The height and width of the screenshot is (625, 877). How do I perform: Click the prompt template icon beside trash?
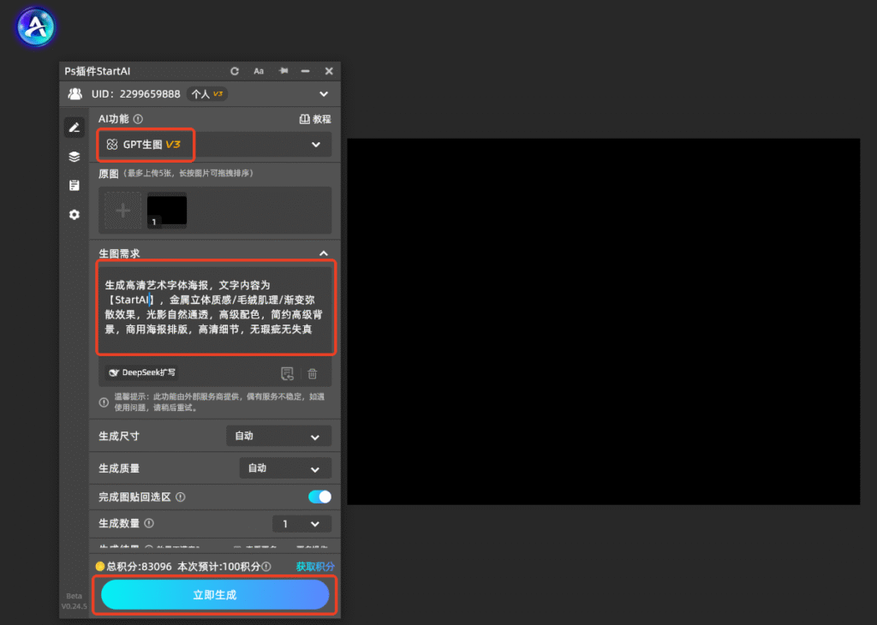pos(287,373)
